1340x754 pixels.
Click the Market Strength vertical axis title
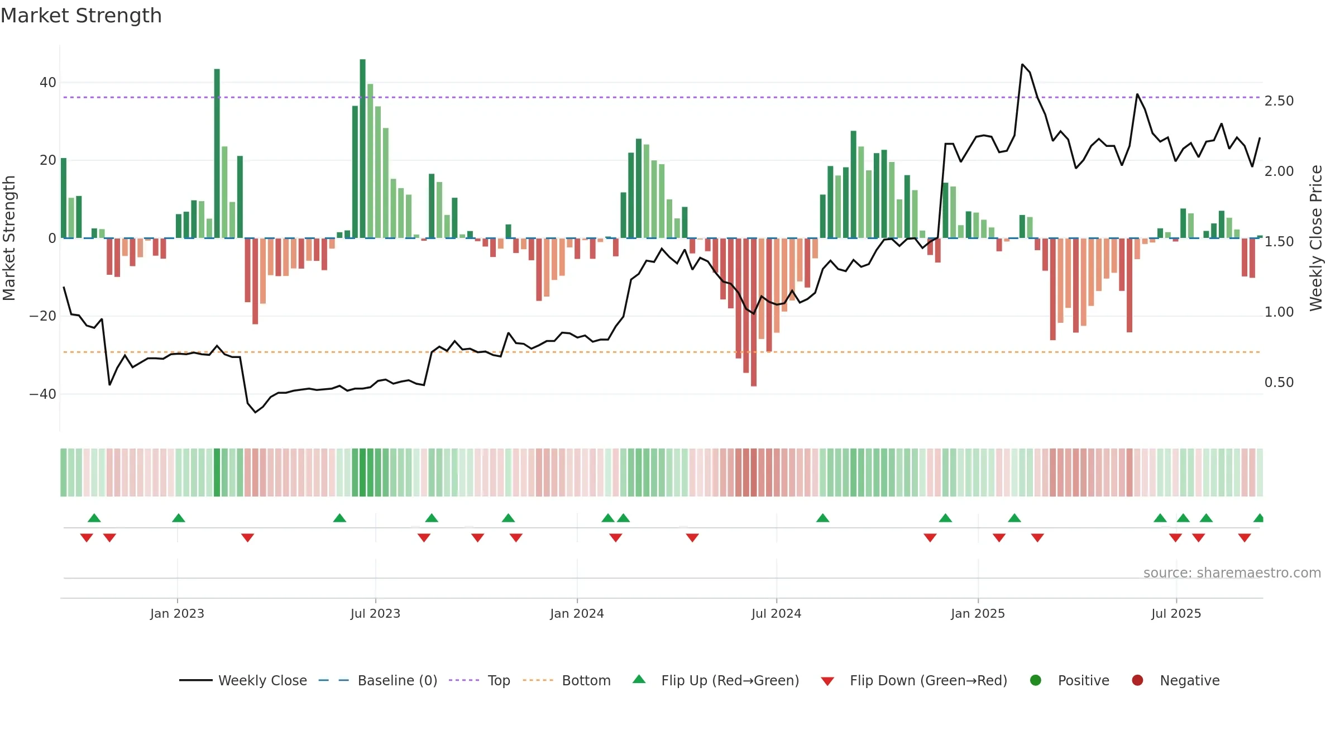coord(9,238)
